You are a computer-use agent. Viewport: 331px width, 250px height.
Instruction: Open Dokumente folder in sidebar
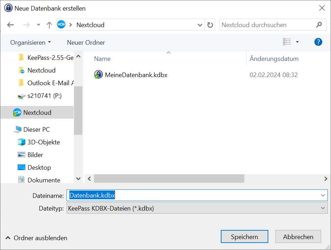point(39,180)
